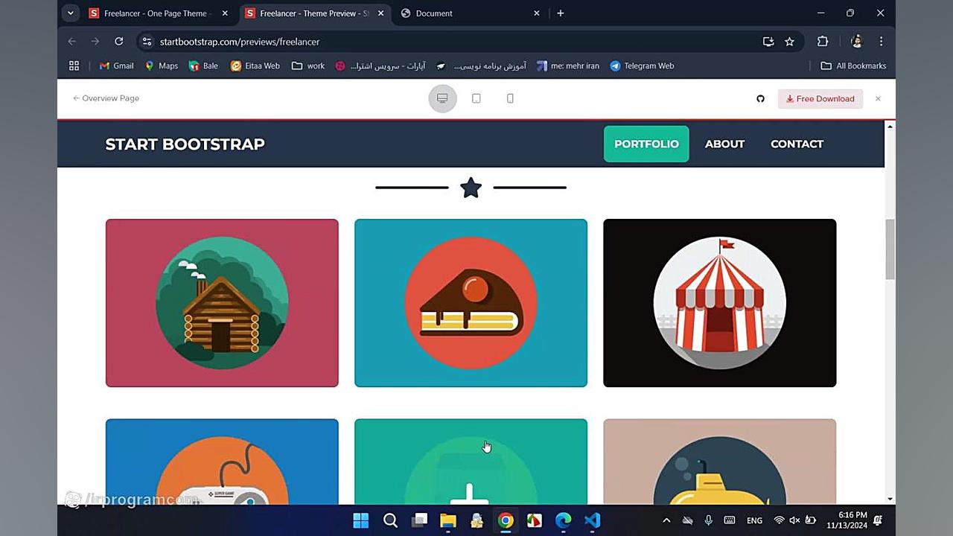Reload the current page
Screen dimensions: 953x536
tap(118, 42)
